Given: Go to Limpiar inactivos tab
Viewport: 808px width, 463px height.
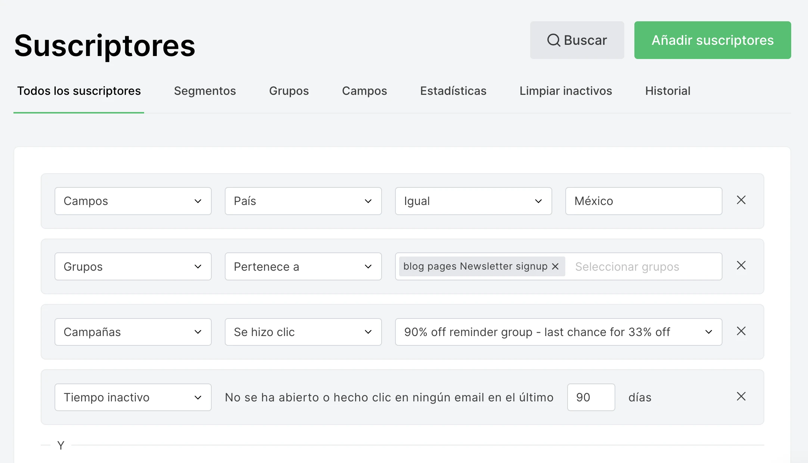Looking at the screenshot, I should 566,91.
